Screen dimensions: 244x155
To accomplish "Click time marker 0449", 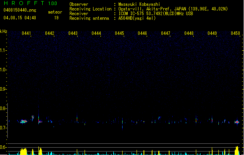I will [x=212, y=33].
